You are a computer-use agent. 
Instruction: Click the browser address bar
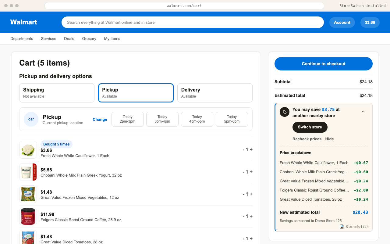pos(184,6)
